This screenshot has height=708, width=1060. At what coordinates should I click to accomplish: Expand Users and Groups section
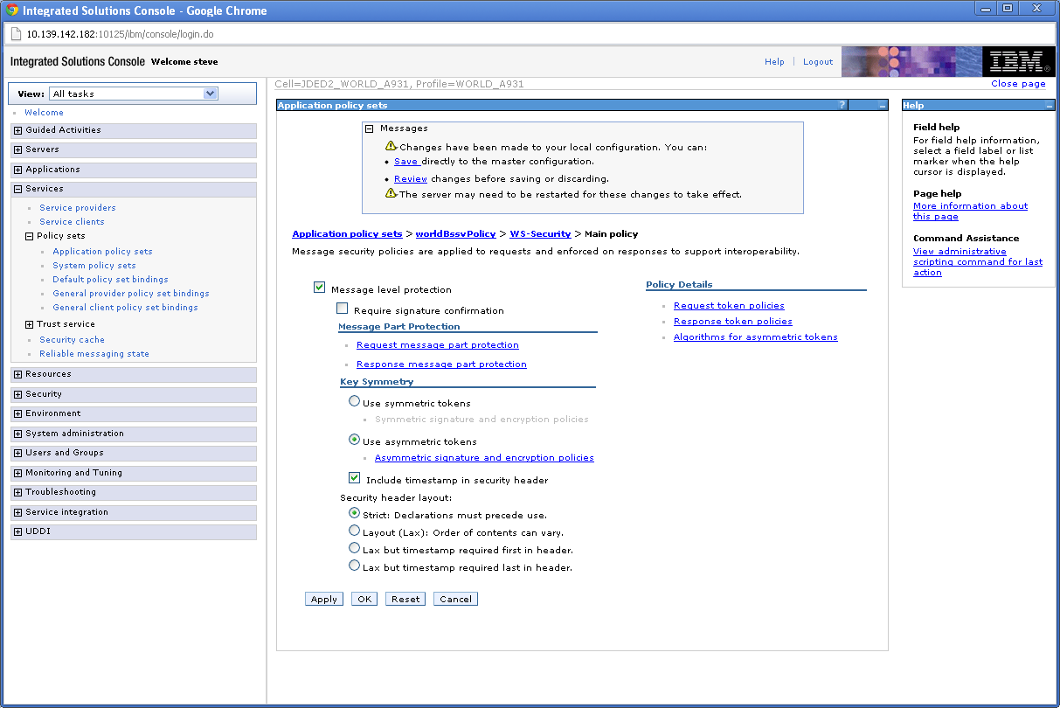click(x=17, y=453)
